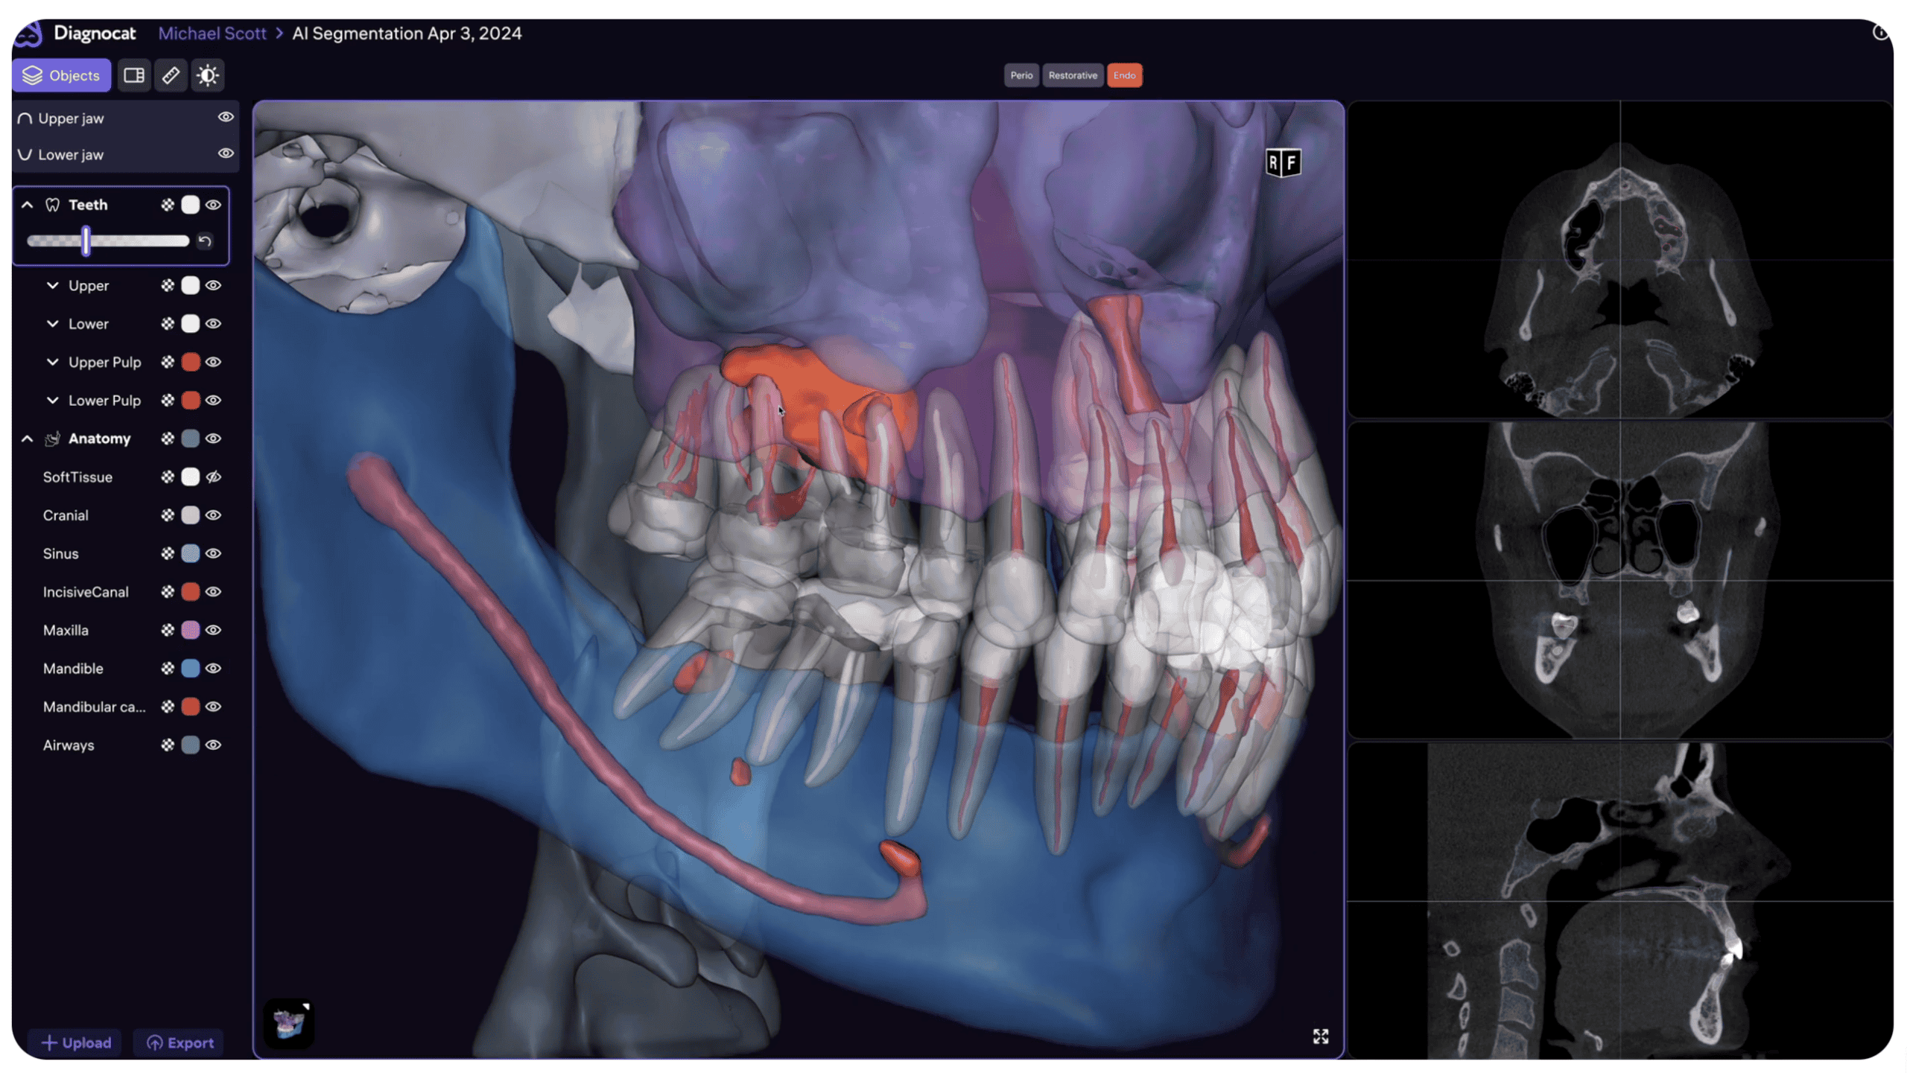Reset the Teeth opacity with undo arrow
The width and height of the screenshot is (1907, 1073).
(x=205, y=241)
